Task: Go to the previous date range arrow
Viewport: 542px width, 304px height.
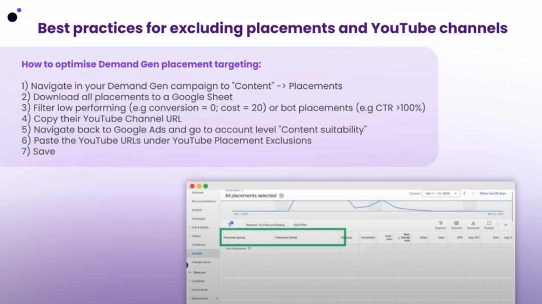Action: coord(465,194)
